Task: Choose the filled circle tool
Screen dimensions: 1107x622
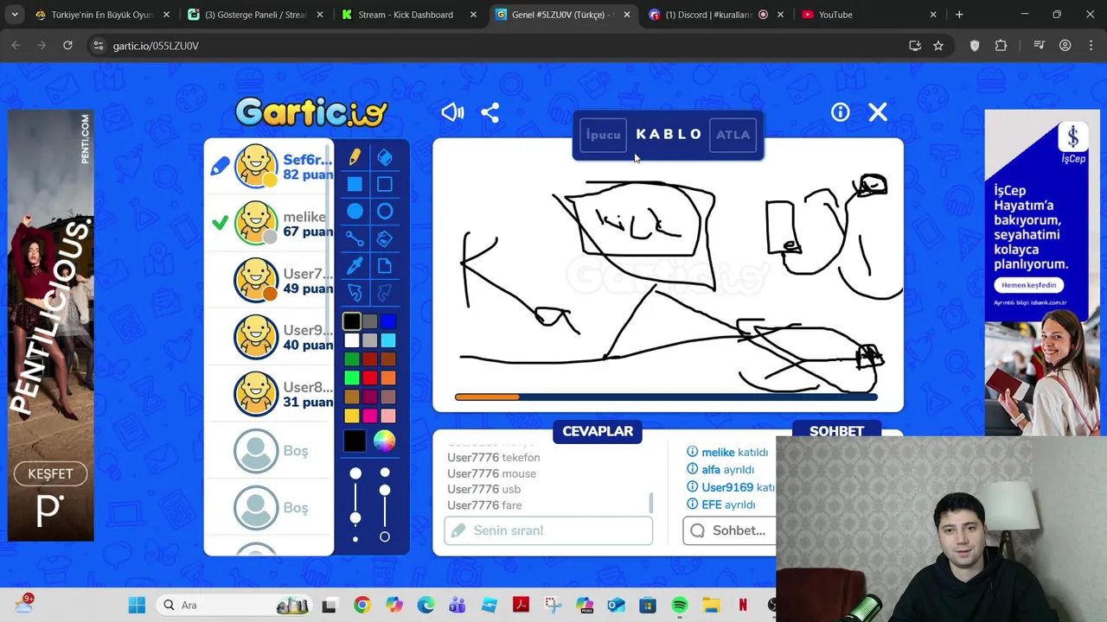Action: 355,212
